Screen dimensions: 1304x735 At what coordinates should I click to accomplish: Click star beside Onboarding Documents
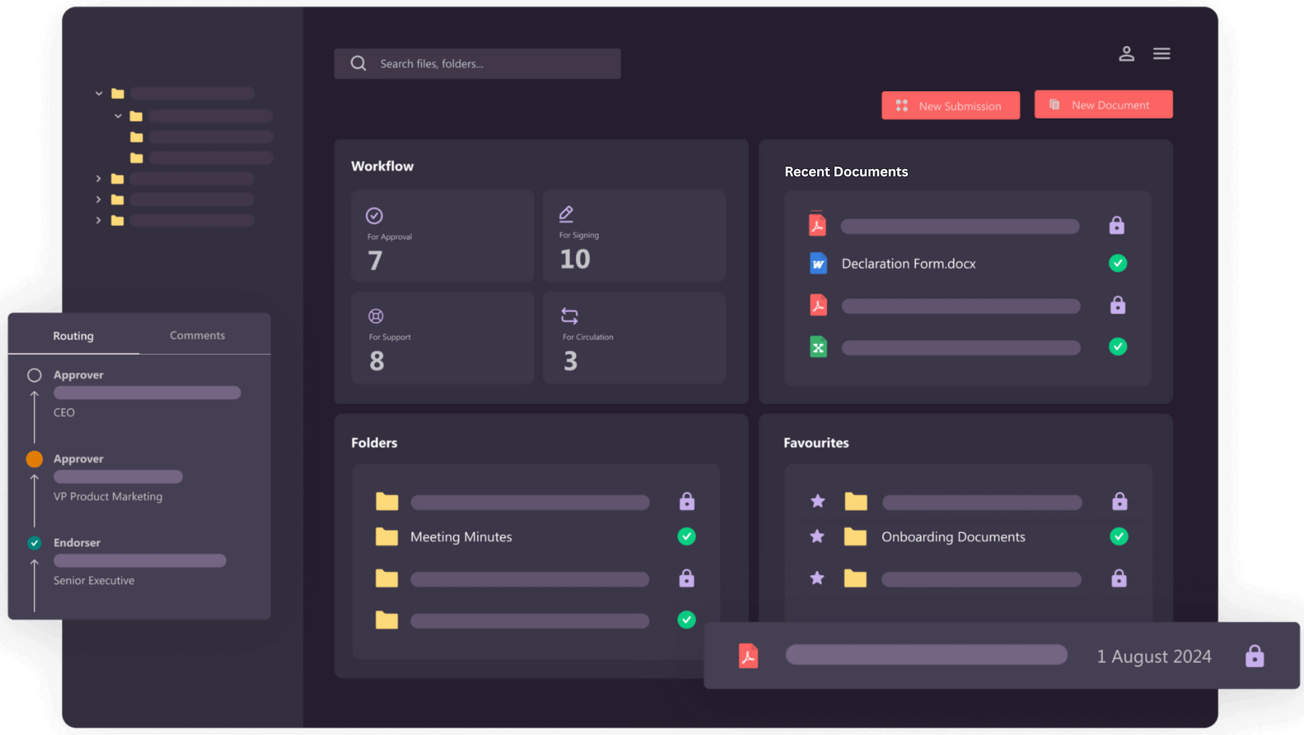pos(817,537)
